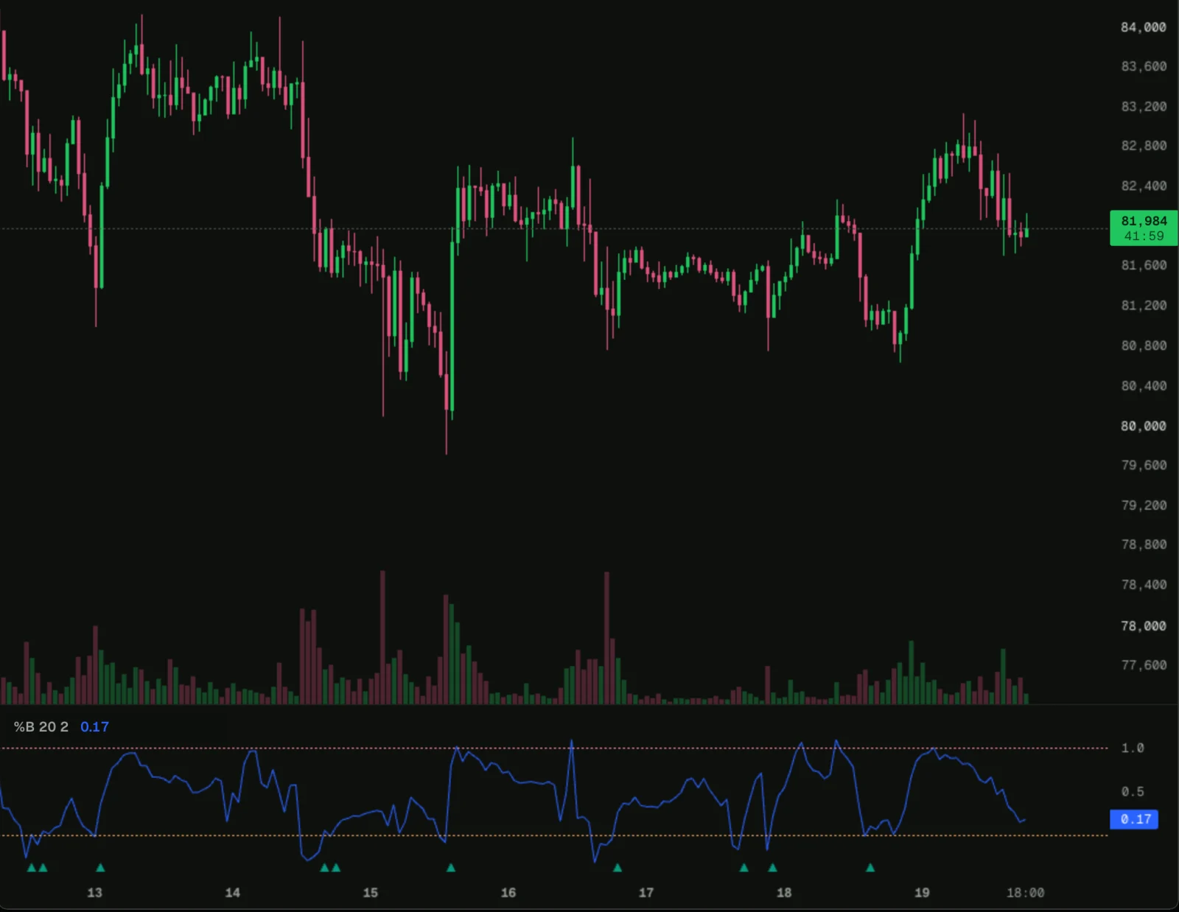Click the 1.0 level on %B axis

[x=1133, y=748]
